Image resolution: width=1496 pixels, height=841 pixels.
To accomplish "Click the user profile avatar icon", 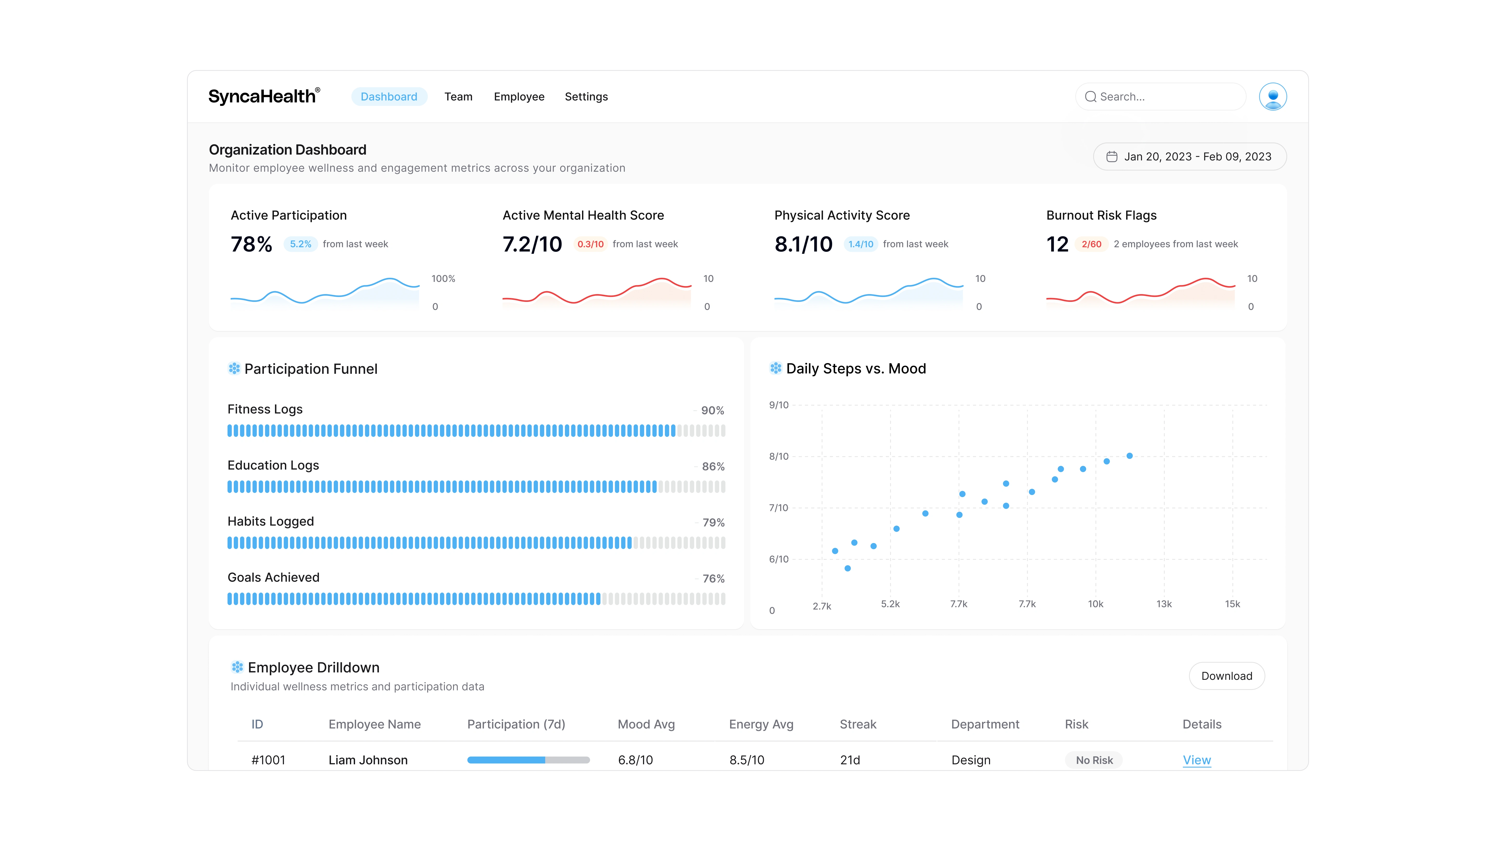I will point(1272,96).
